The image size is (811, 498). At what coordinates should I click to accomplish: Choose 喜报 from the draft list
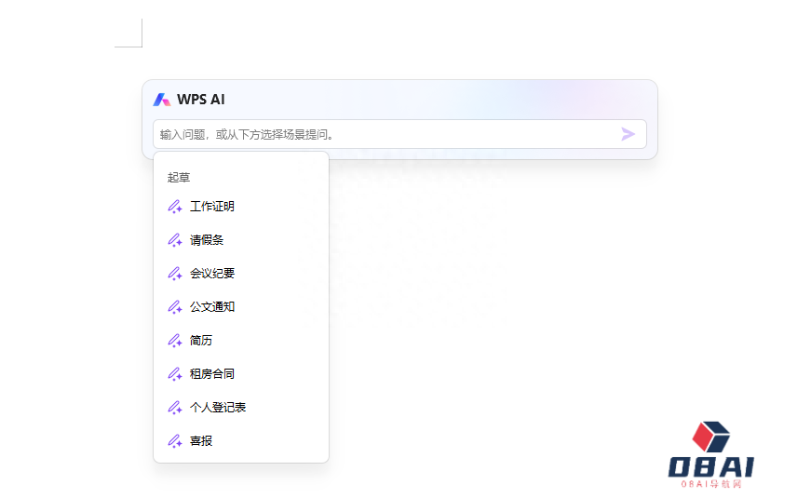point(201,441)
